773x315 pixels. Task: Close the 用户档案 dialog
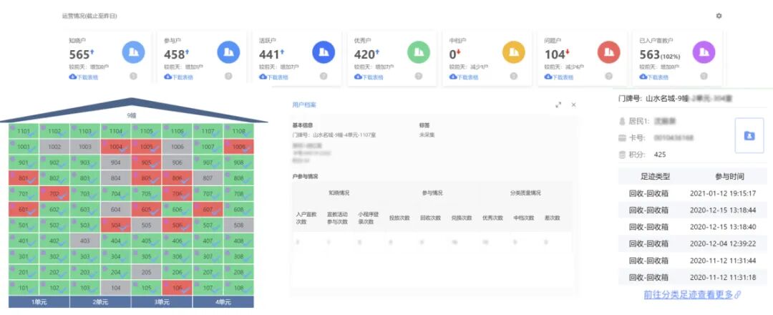pos(573,105)
